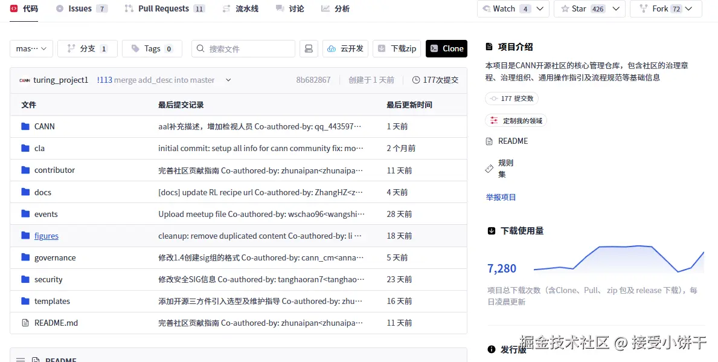Click the templates folder icon

click(x=25, y=301)
